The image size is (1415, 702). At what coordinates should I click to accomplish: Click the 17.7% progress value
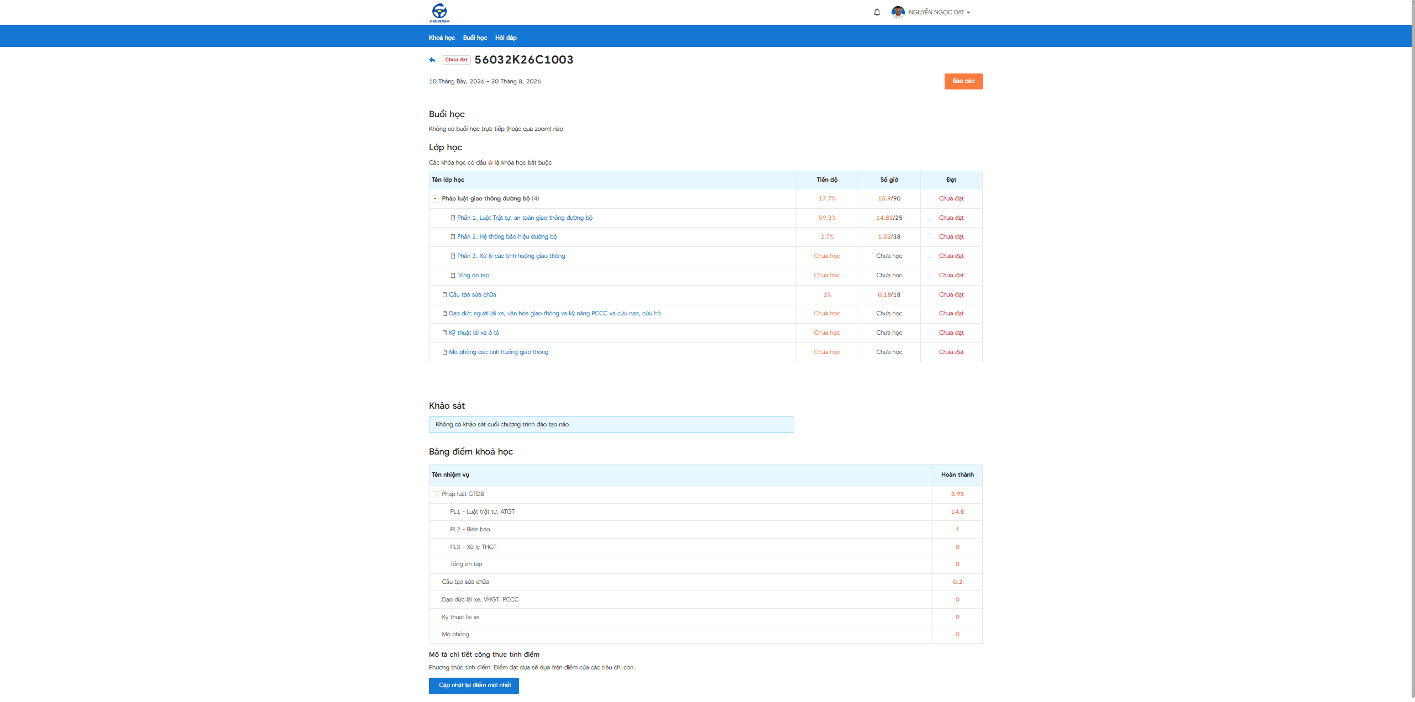pyautogui.click(x=827, y=198)
